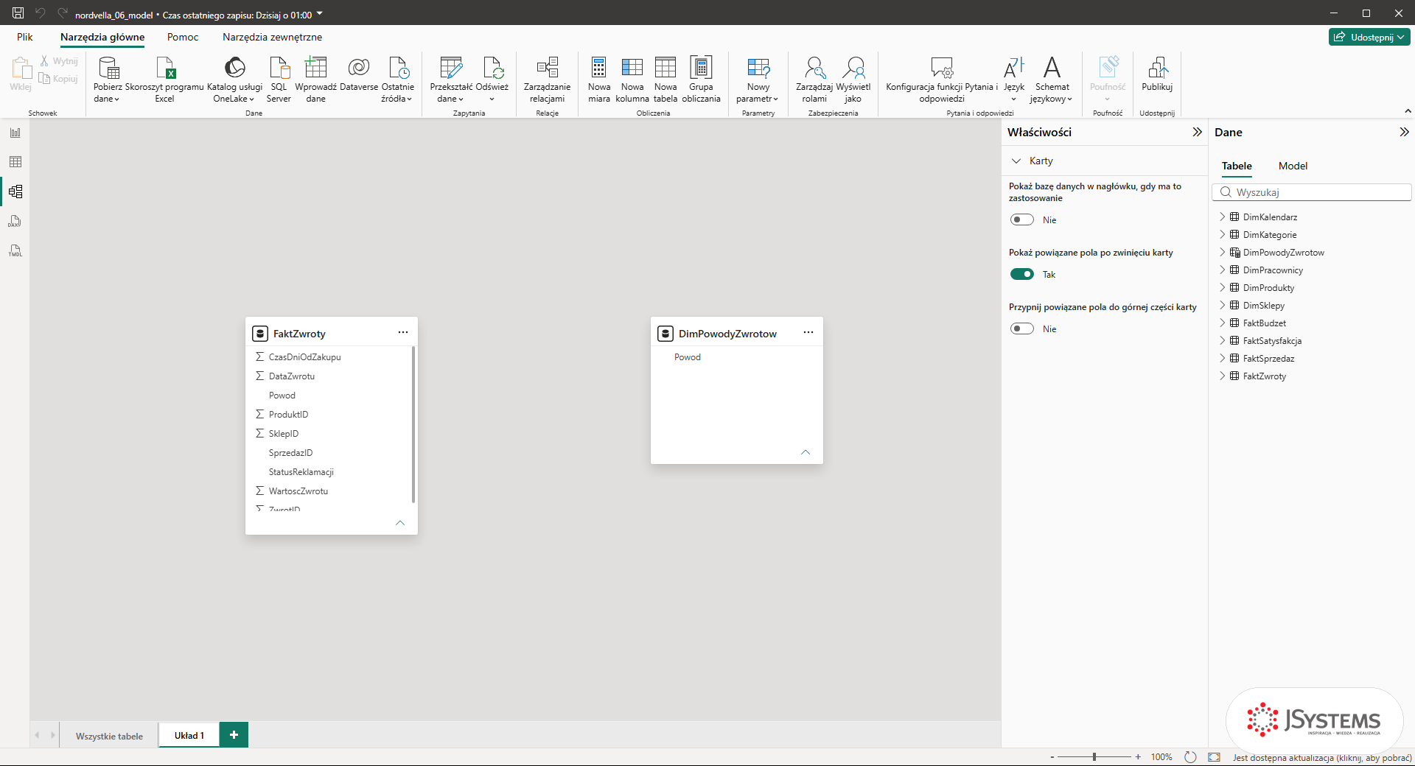Click Odśwież to refresh data
The height and width of the screenshot is (766, 1415).
click(x=492, y=80)
